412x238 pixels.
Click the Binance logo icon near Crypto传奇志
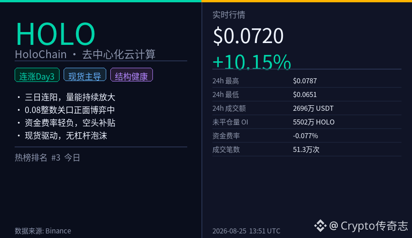(320, 226)
